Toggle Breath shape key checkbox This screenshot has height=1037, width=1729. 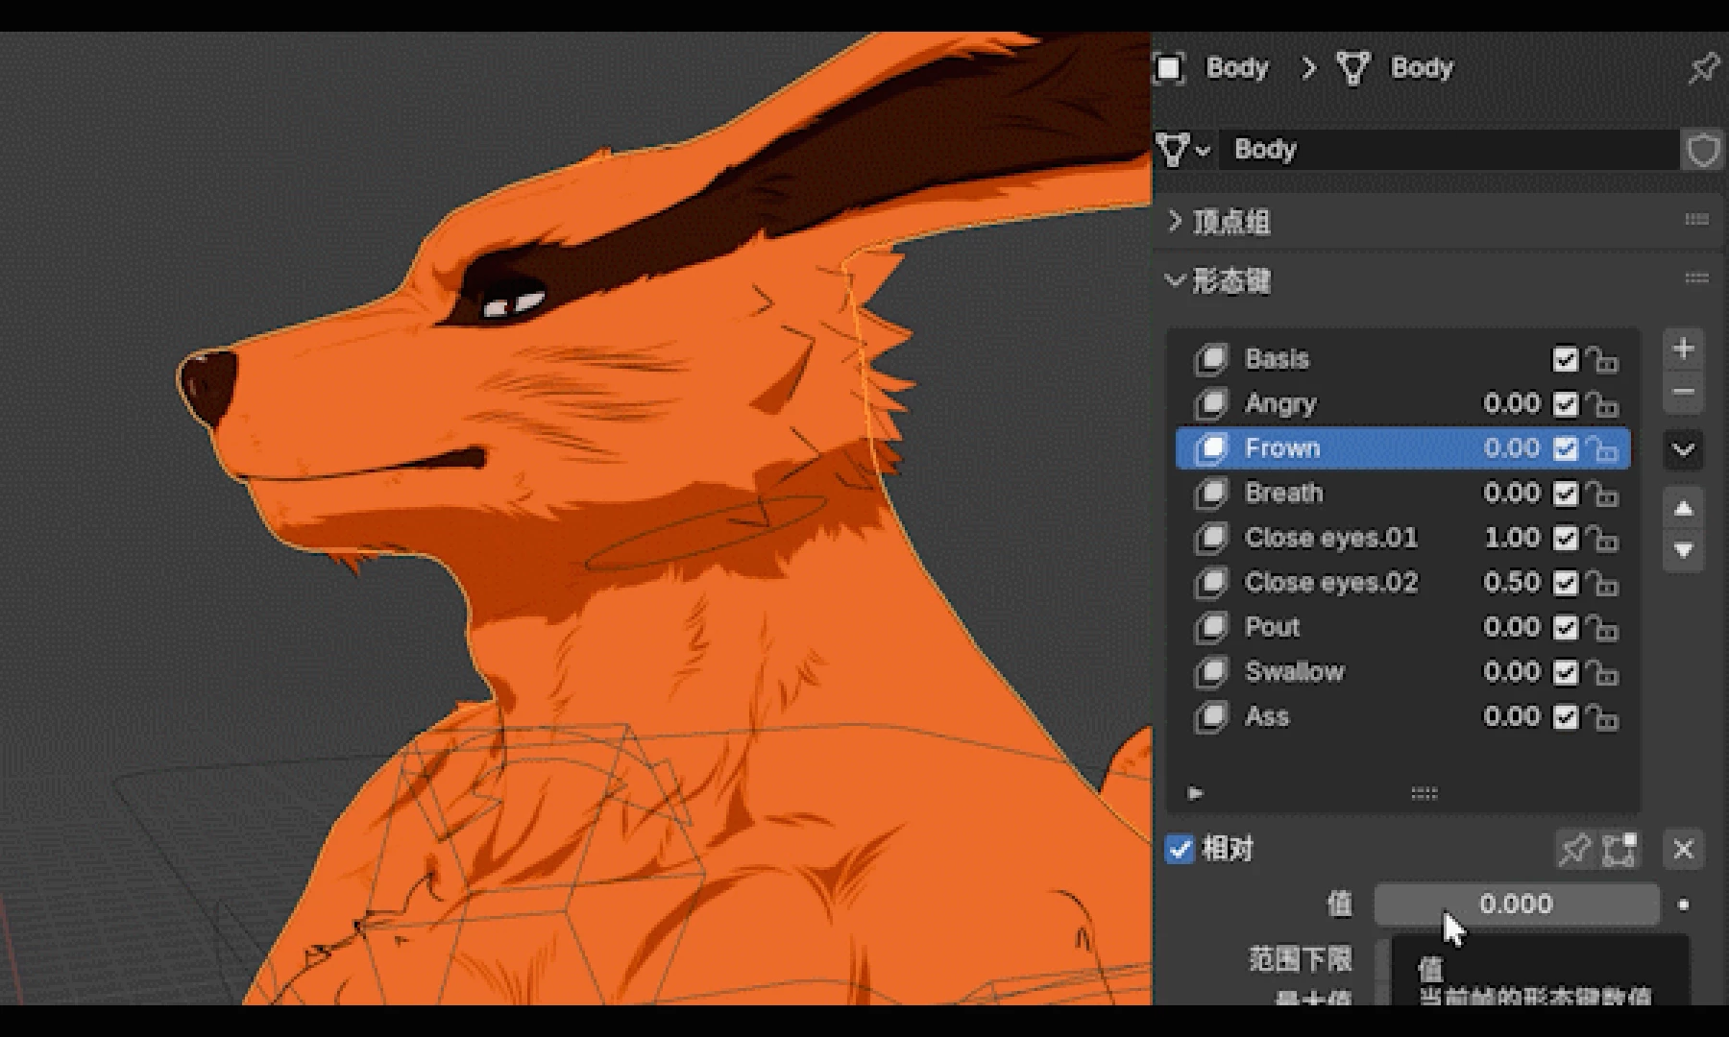click(1566, 494)
